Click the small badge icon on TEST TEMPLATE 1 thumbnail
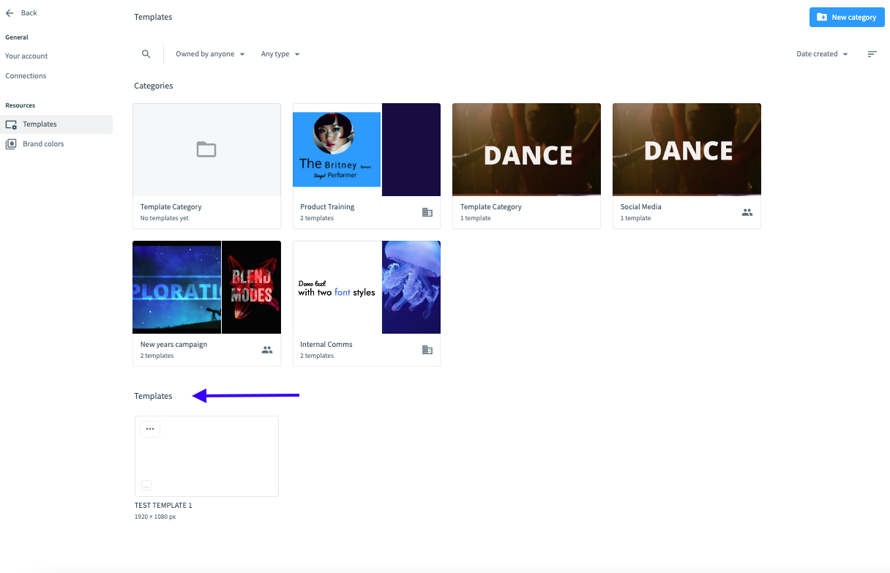Image resolution: width=890 pixels, height=573 pixels. point(146,485)
